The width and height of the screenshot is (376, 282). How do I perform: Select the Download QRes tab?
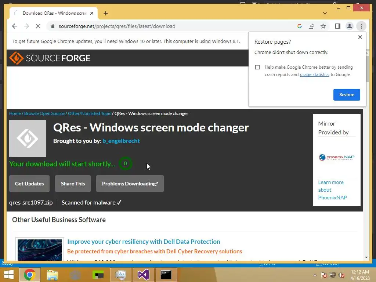click(54, 13)
